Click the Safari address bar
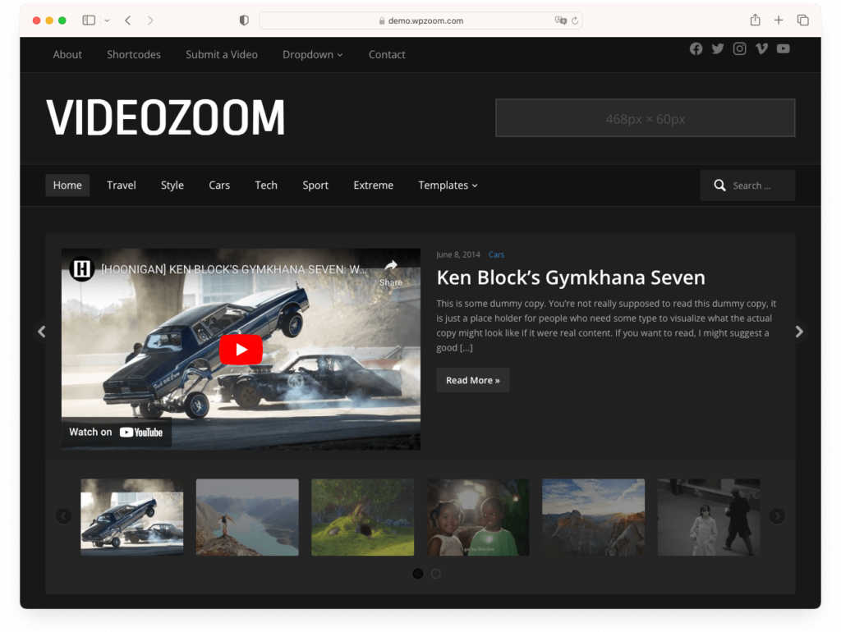The width and height of the screenshot is (841, 632). coord(420,21)
